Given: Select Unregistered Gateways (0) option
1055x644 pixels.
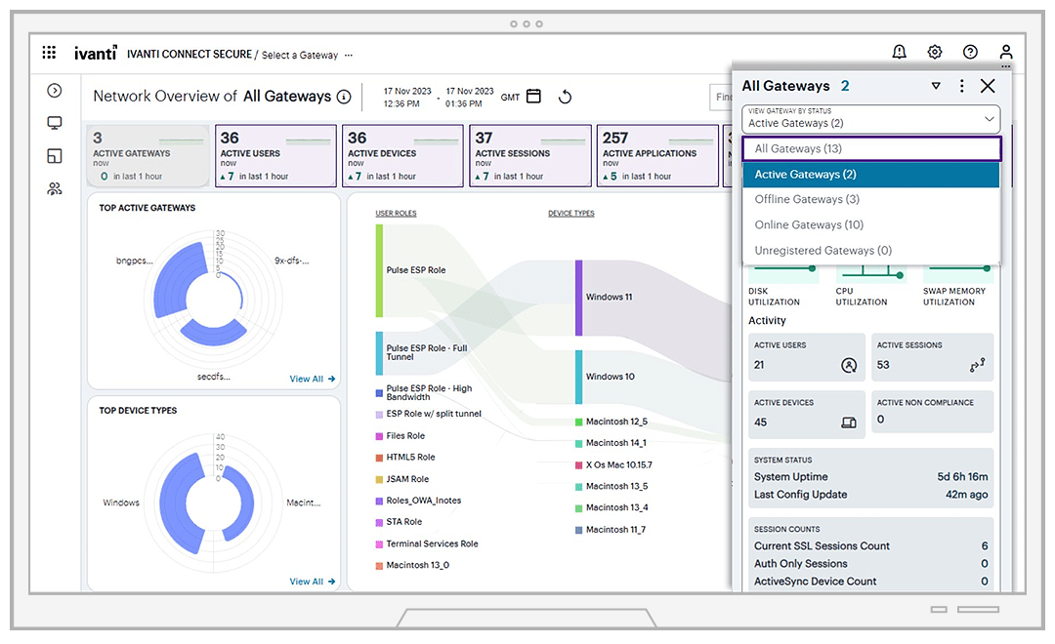Looking at the screenshot, I should (871, 250).
